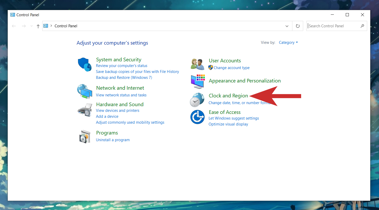Click the System and Security shield icon
The height and width of the screenshot is (210, 379).
[85, 64]
